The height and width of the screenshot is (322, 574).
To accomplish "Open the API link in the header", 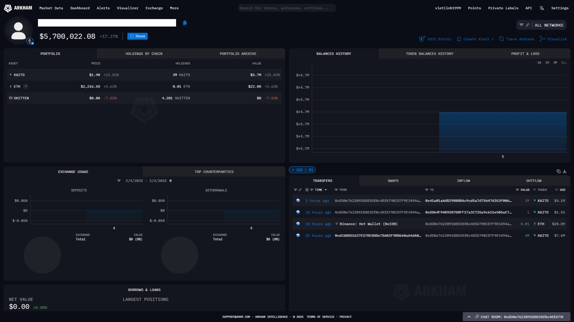I will [529, 8].
